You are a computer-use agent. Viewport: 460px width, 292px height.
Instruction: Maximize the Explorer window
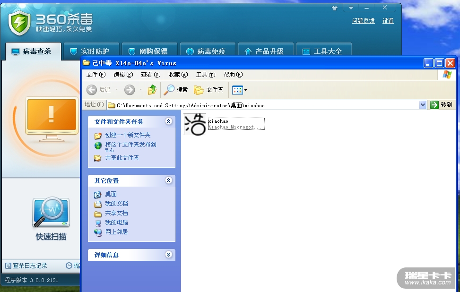tap(439, 63)
